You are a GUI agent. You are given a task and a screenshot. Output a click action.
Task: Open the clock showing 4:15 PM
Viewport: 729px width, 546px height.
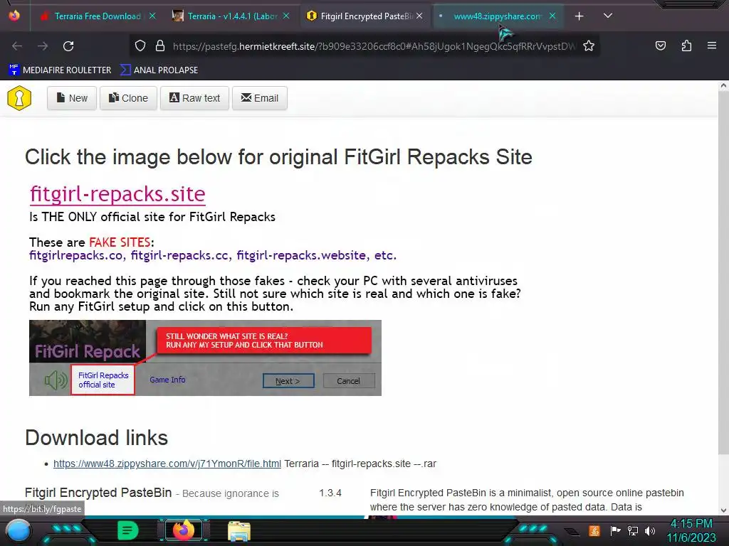point(691,530)
